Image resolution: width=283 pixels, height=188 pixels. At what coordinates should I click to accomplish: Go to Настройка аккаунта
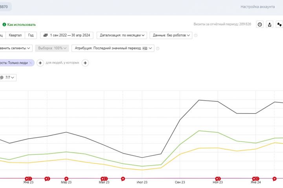tap(257, 7)
